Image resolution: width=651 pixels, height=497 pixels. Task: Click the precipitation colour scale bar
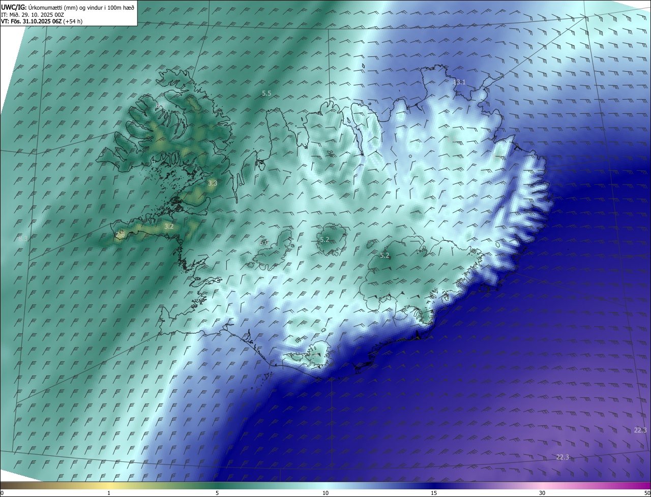(x=325, y=485)
